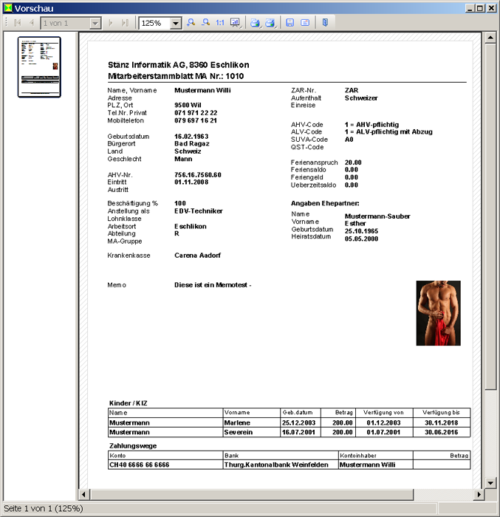Send report by email envelope icon

tap(305, 23)
